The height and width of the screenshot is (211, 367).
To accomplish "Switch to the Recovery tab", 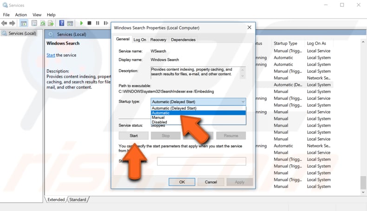I will [x=158, y=40].
